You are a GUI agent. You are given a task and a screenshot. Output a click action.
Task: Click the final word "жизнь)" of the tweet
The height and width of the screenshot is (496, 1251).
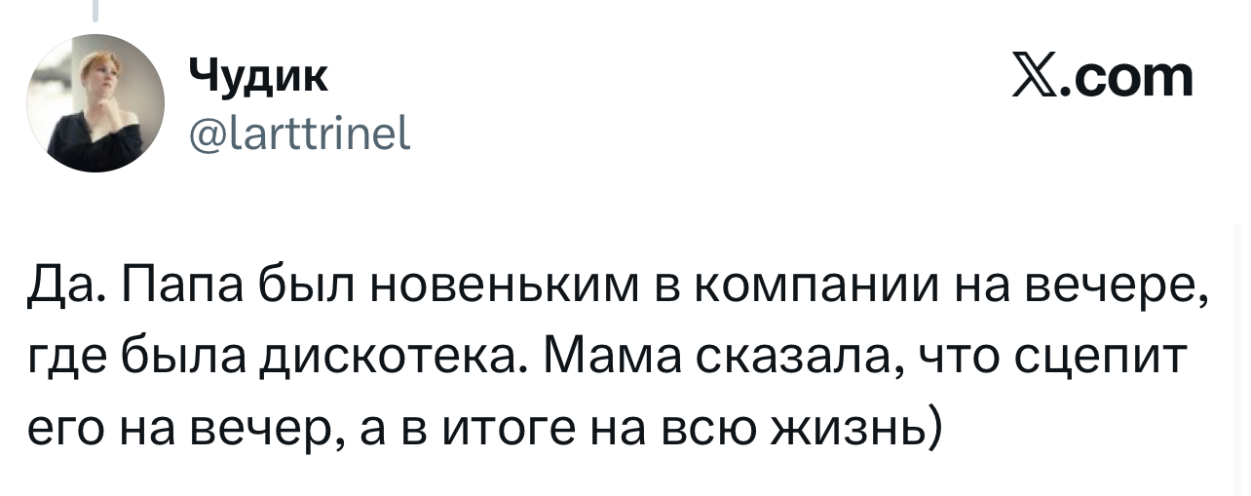854,428
